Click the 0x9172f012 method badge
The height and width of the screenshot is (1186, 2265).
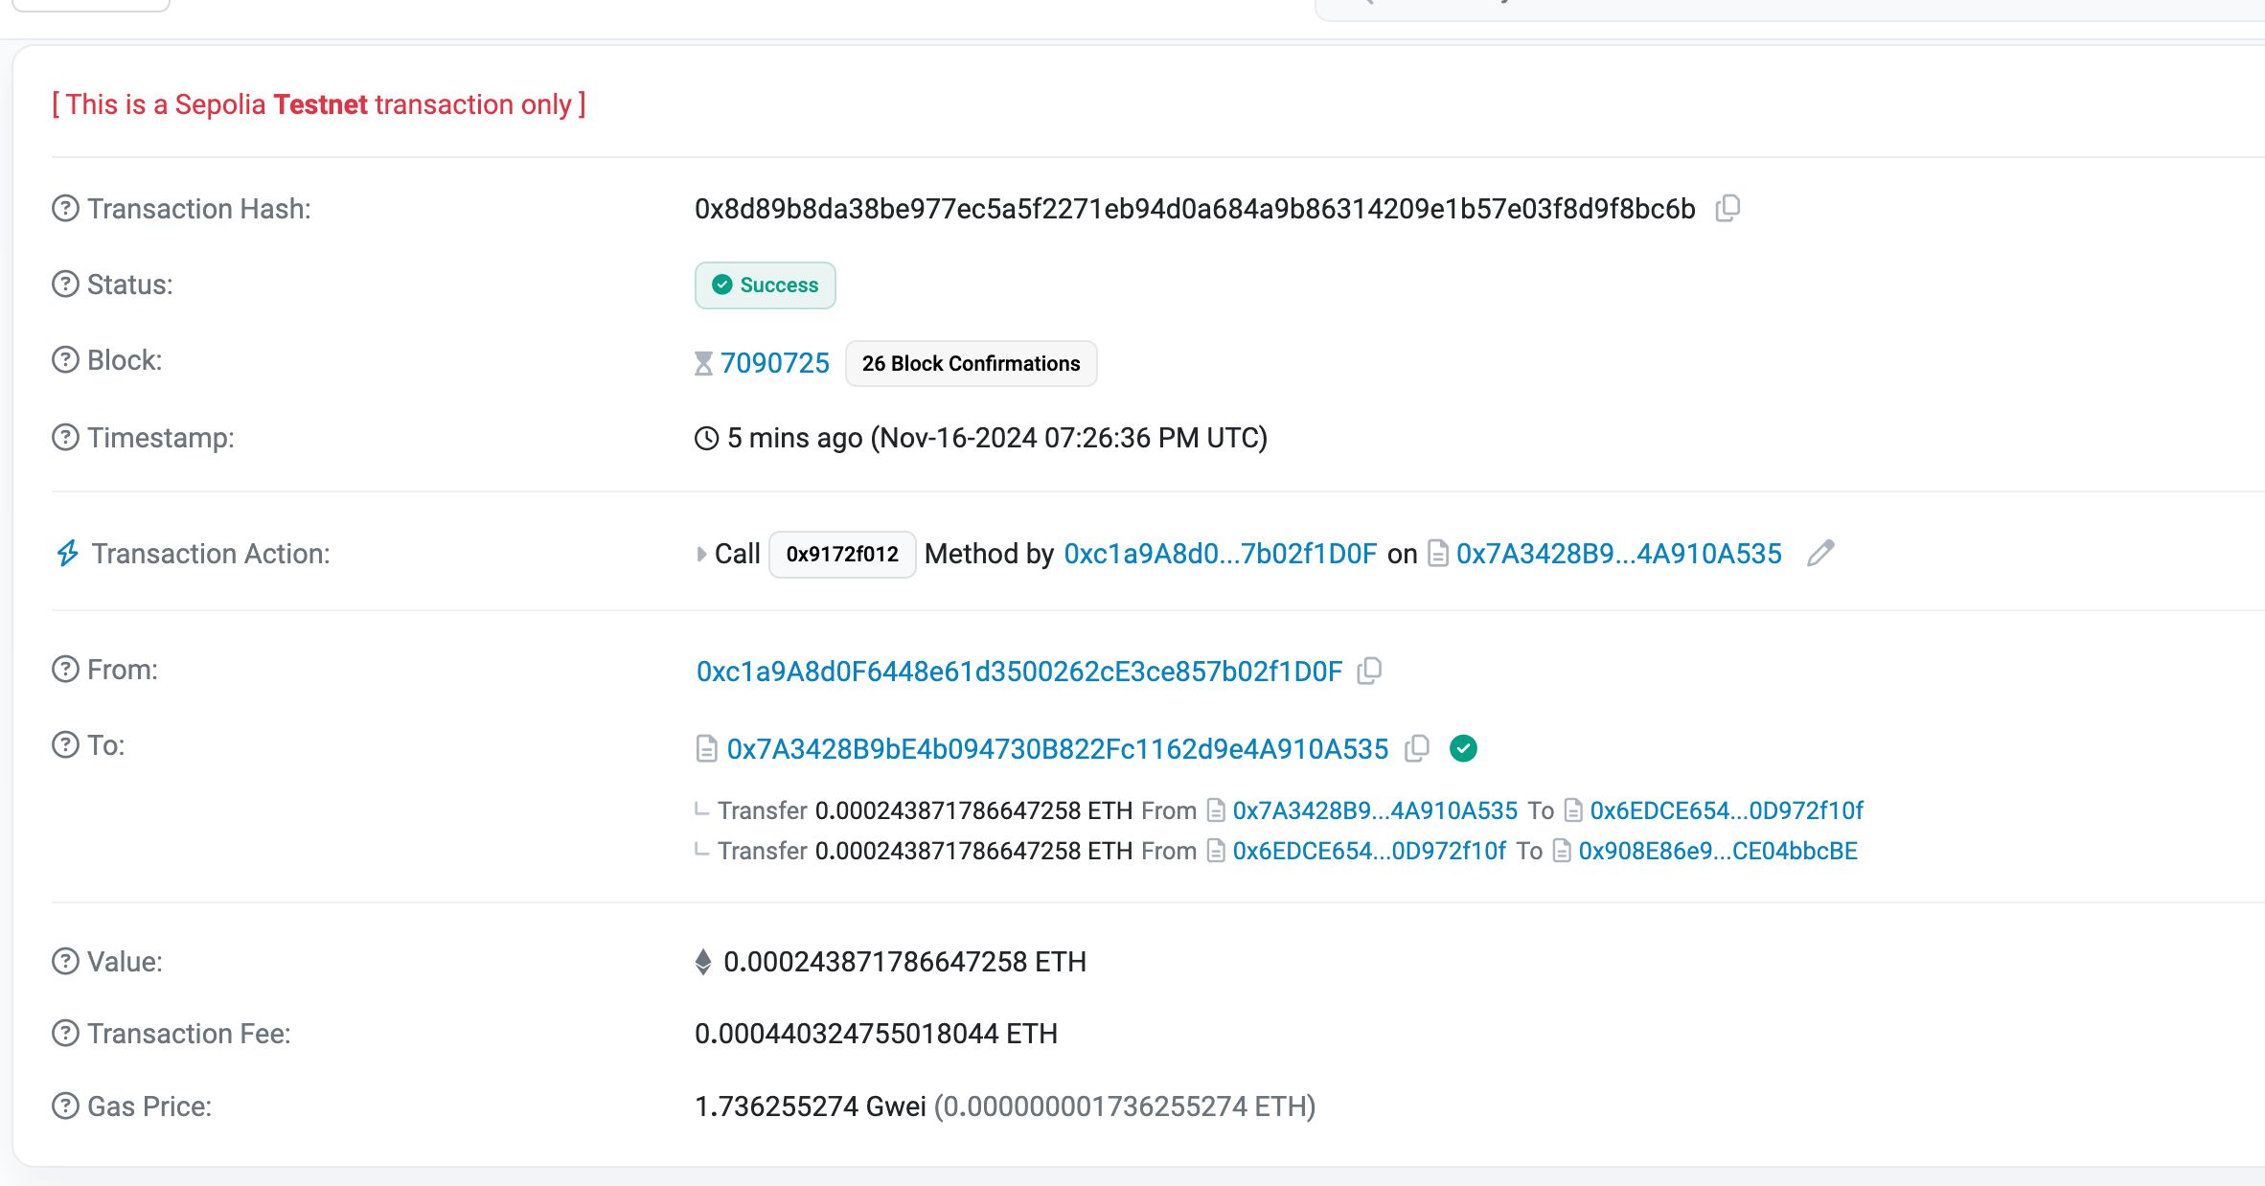pyautogui.click(x=842, y=555)
